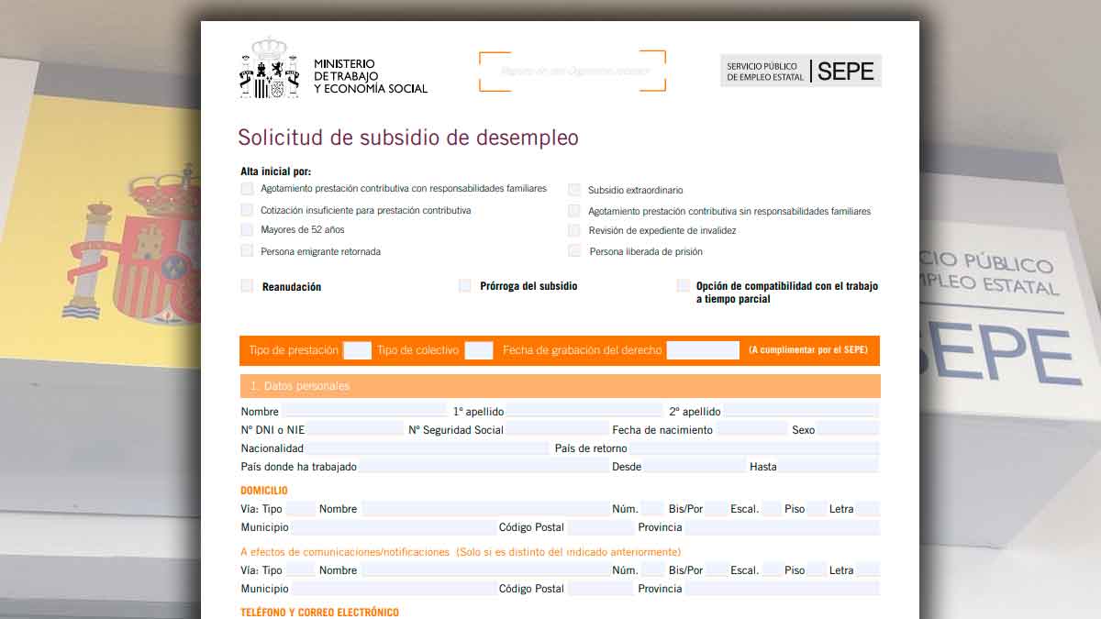This screenshot has height=619, width=1101.
Task: Tick the 'Cotización insuficiente para prestación contributiva' box
Action: [x=247, y=210]
